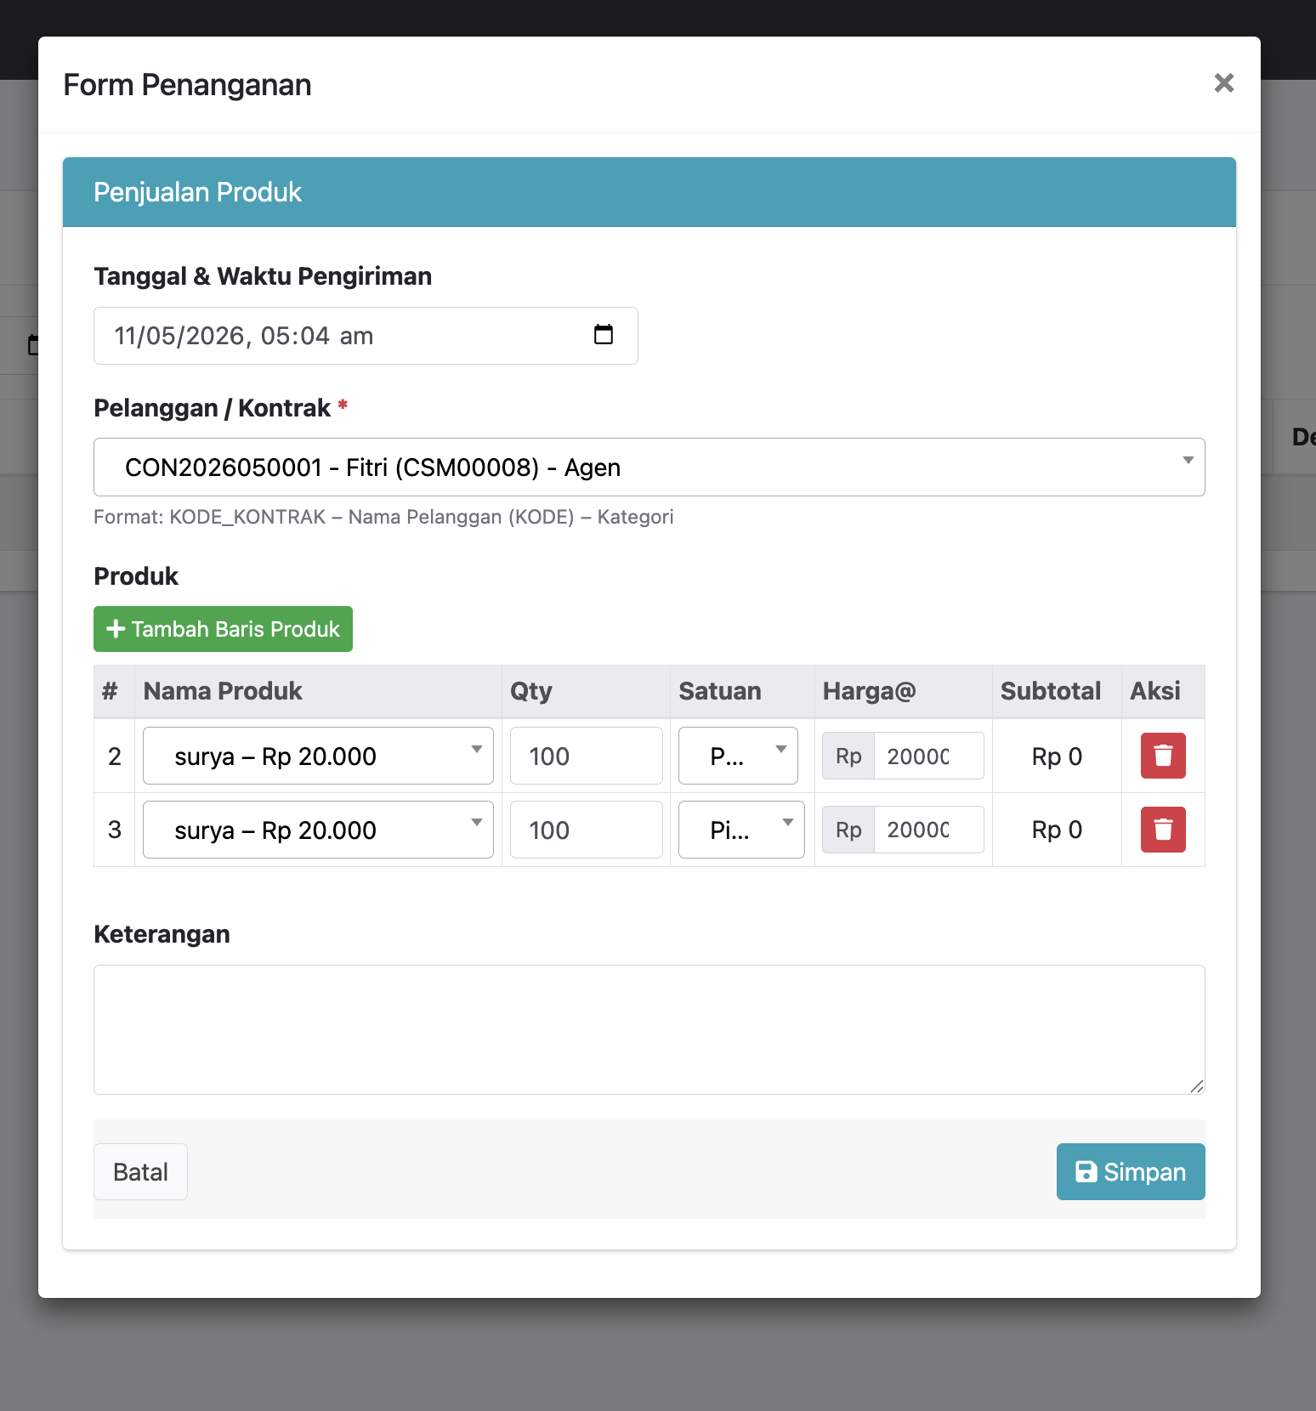Close the Form Penanganan dialog
Image resolution: width=1316 pixels, height=1411 pixels.
coord(1223,83)
